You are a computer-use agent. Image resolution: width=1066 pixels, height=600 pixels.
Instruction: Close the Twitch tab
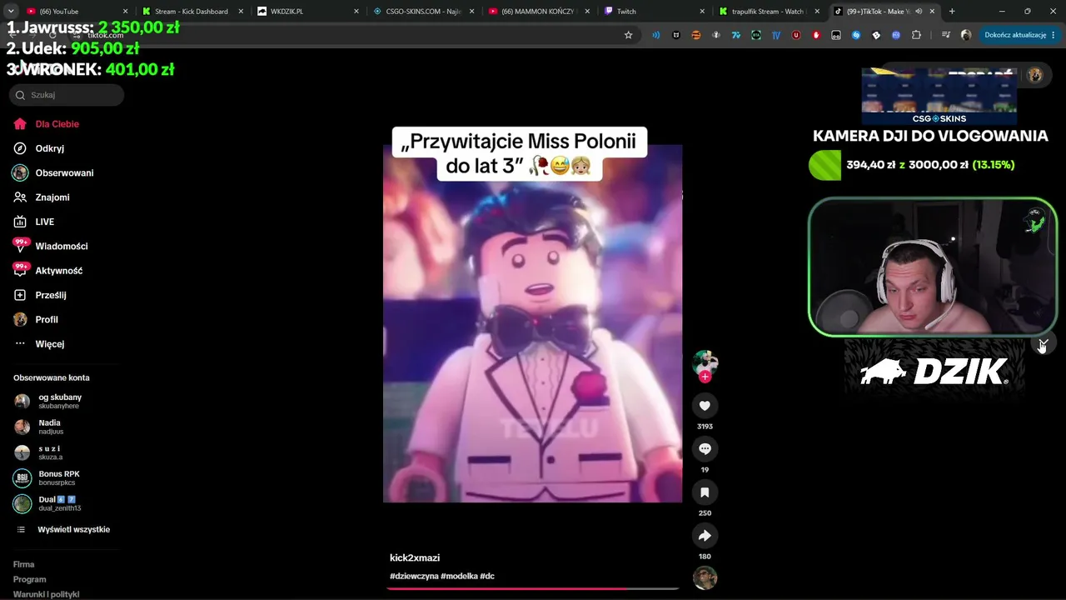point(702,12)
